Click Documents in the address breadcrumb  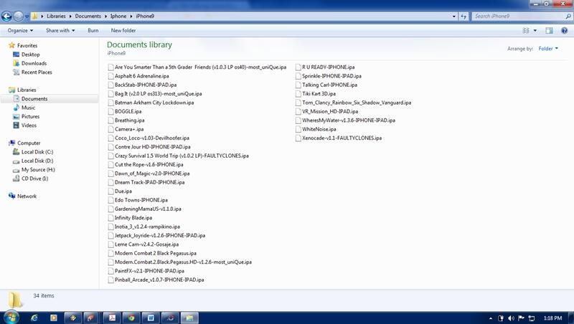pos(88,16)
